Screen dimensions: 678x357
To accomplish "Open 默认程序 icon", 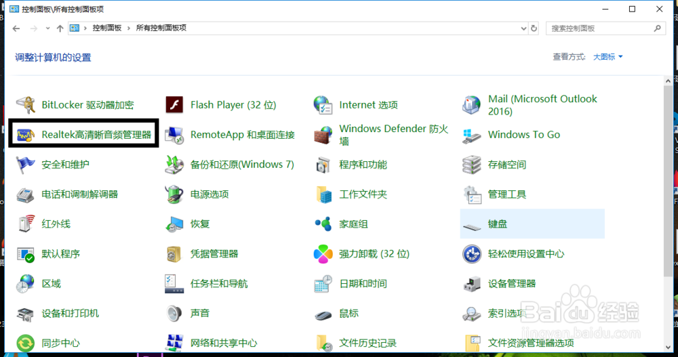I will (26, 254).
